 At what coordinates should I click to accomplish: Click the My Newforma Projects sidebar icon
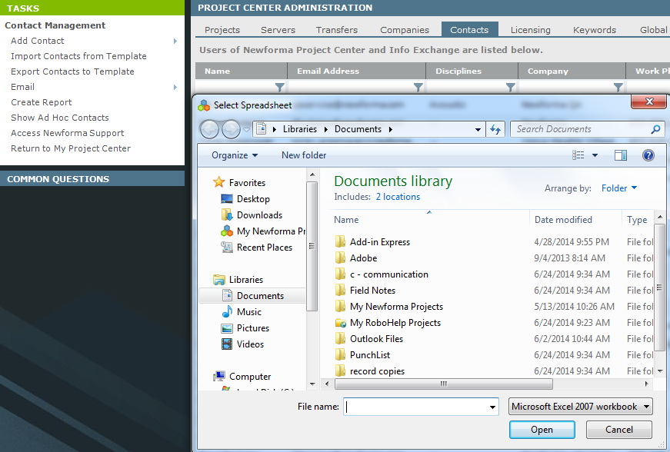(x=226, y=231)
